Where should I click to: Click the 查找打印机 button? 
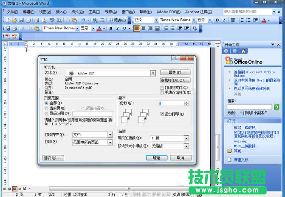point(175,80)
